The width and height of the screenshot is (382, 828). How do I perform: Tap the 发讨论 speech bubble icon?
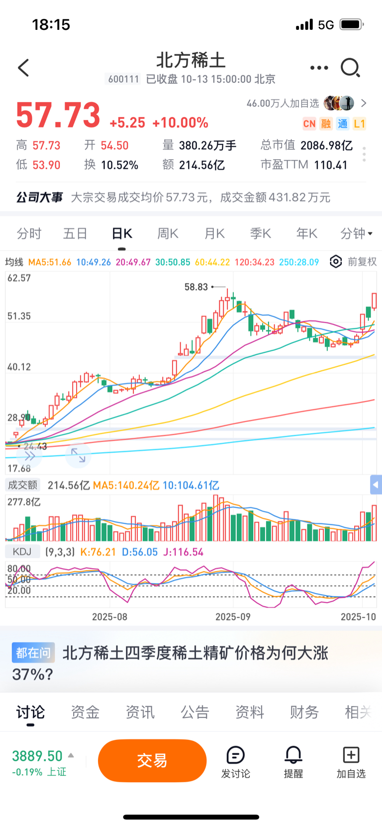pyautogui.click(x=235, y=755)
